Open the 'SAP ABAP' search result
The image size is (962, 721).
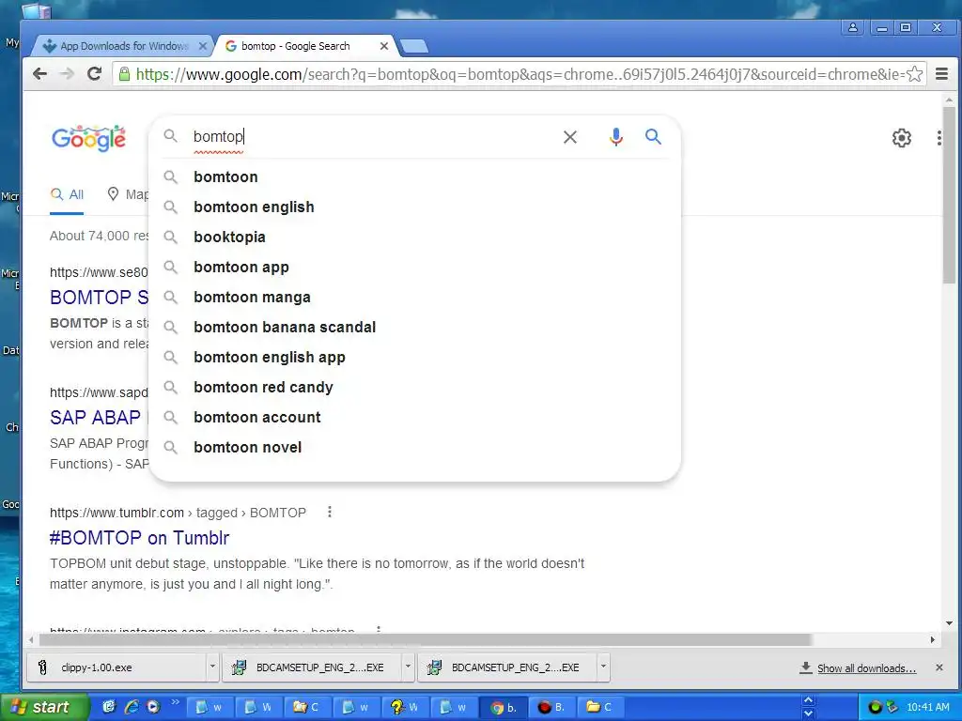coord(96,418)
